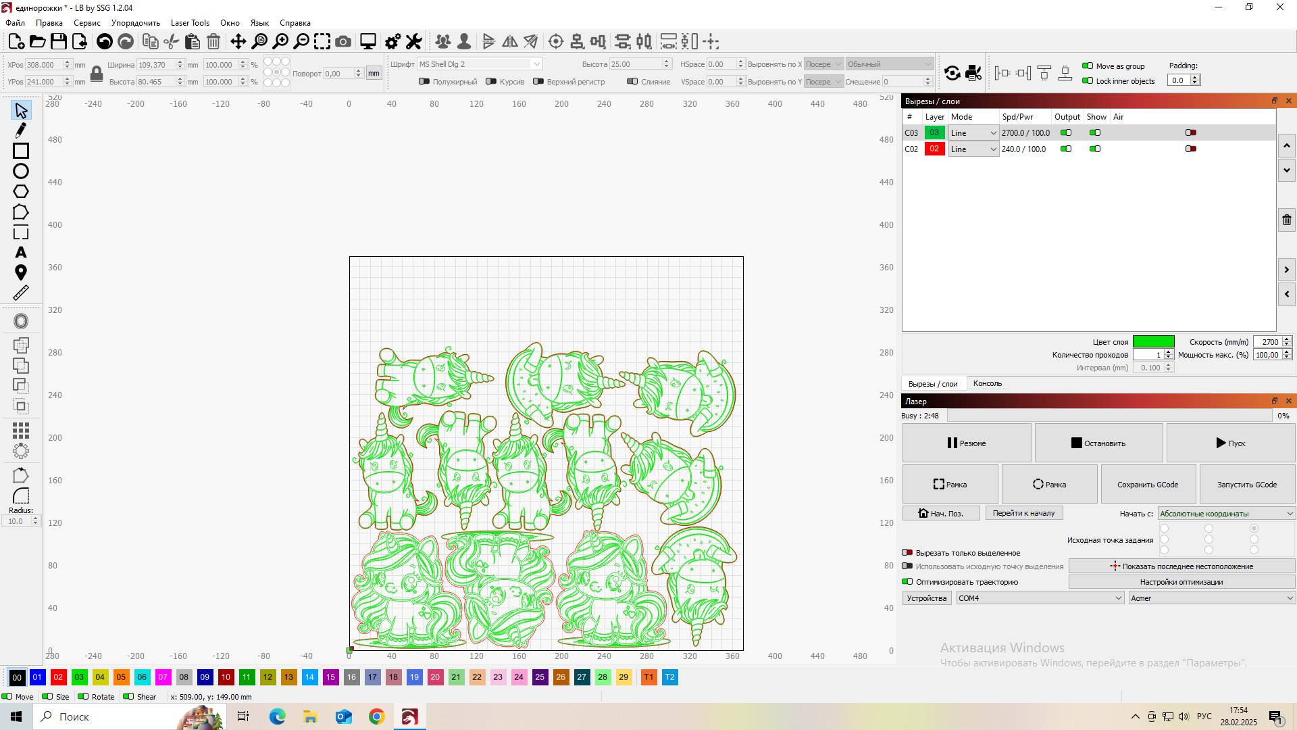Viewport: 1297px width, 730px height.
Task: Pick palette color swatch 07
Action: (x=163, y=677)
